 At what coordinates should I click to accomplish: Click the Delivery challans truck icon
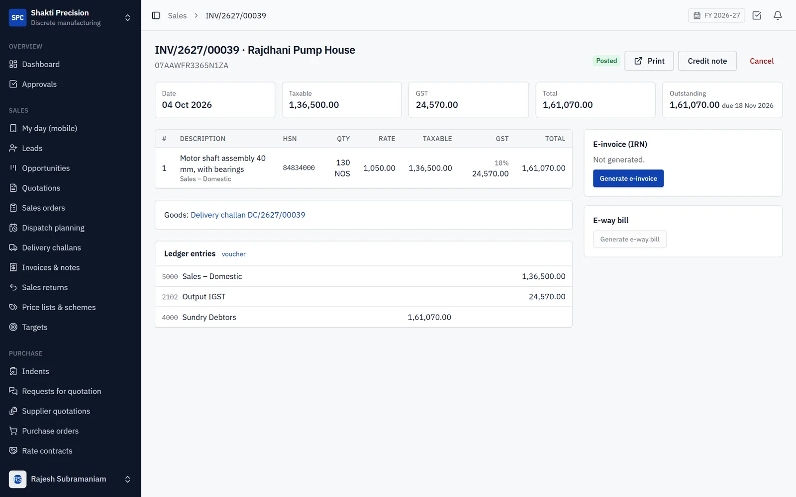point(13,248)
